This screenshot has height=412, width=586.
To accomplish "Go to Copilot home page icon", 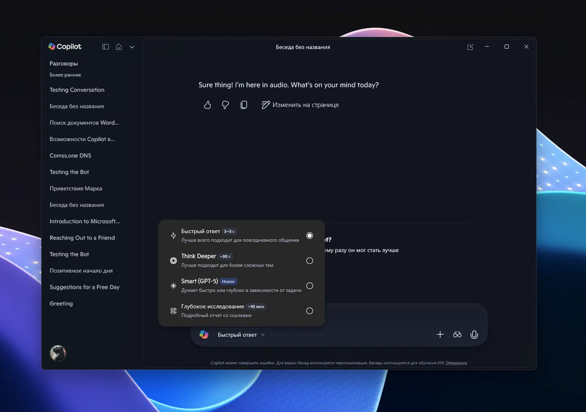I will coord(119,47).
